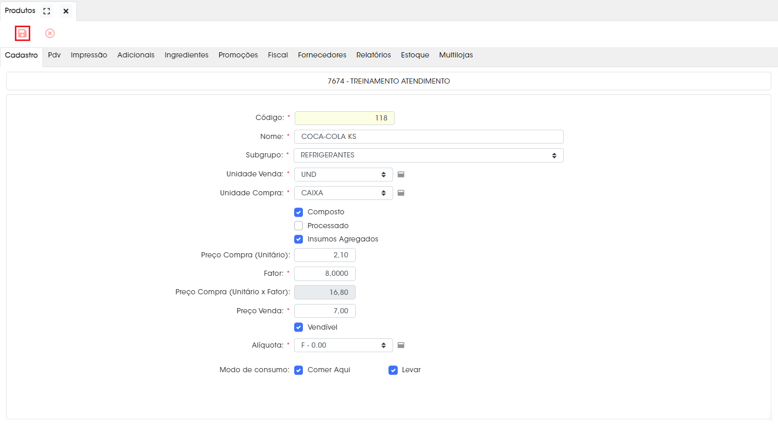778x425 pixels.
Task: Click the save disk icon
Action: (x=22, y=33)
